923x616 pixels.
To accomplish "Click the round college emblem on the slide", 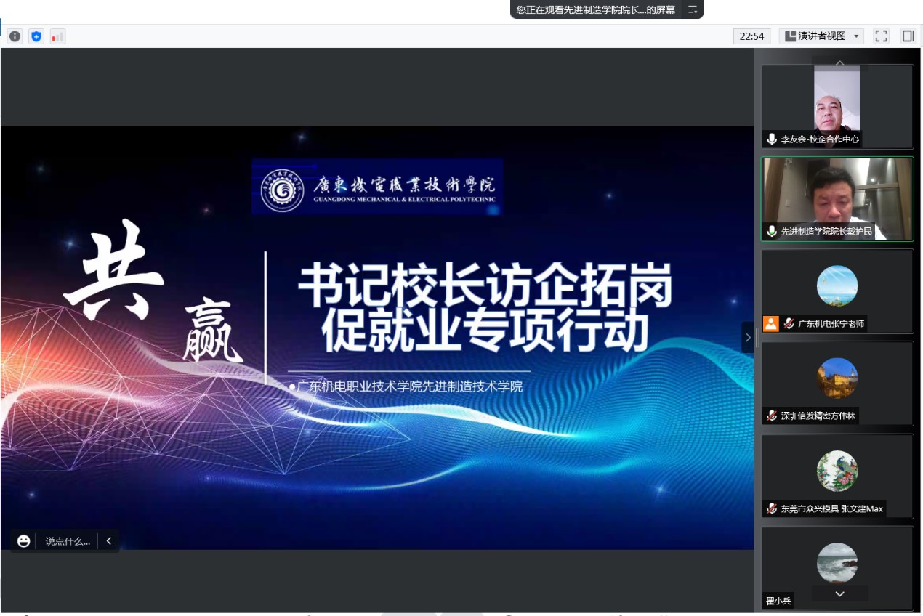I will [x=283, y=189].
